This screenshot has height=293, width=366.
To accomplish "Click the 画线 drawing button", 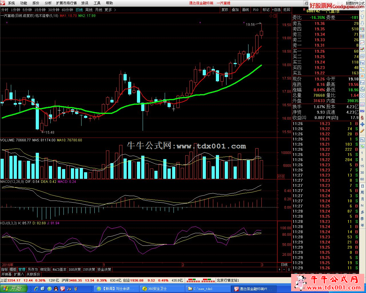I will 245,10.
